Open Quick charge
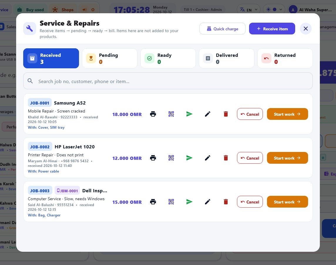Image resolution: width=336 pixels, height=265 pixels. [x=222, y=29]
